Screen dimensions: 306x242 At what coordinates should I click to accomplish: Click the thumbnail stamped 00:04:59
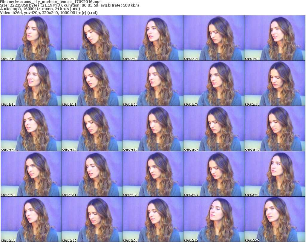pos(153,219)
